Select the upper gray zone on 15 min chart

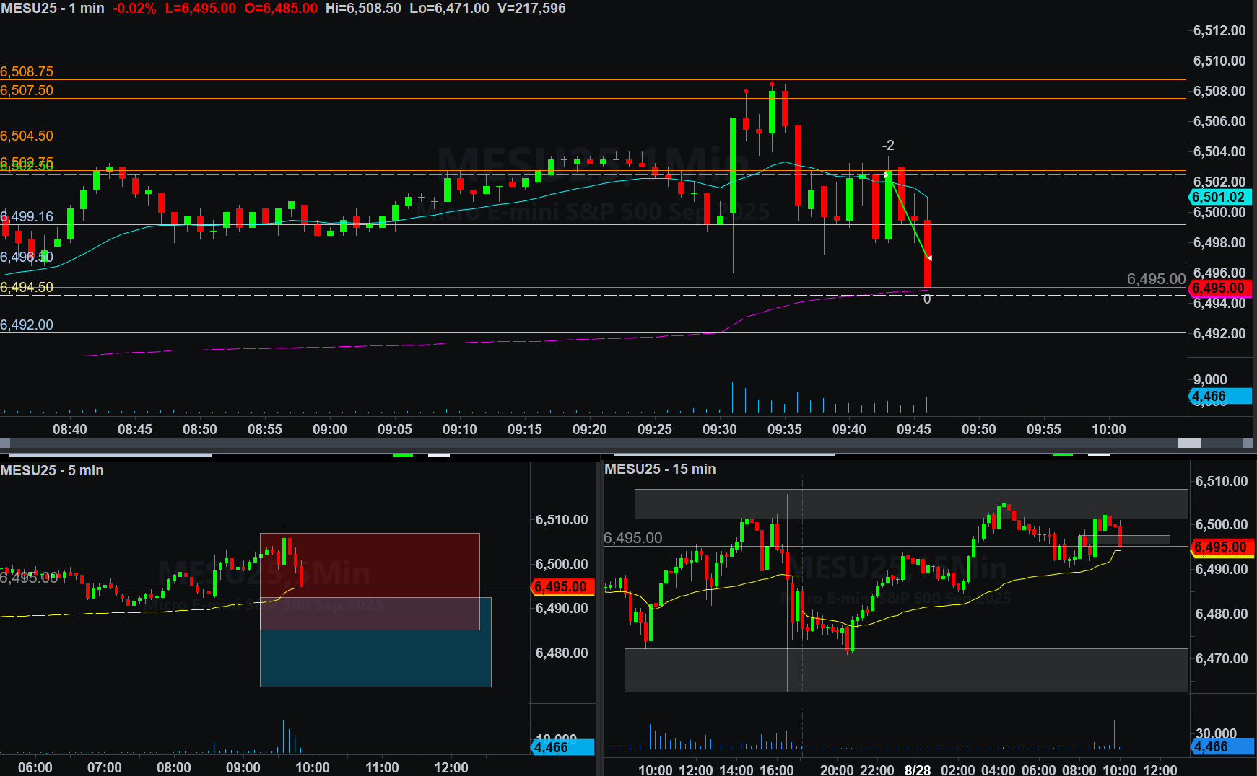[910, 503]
